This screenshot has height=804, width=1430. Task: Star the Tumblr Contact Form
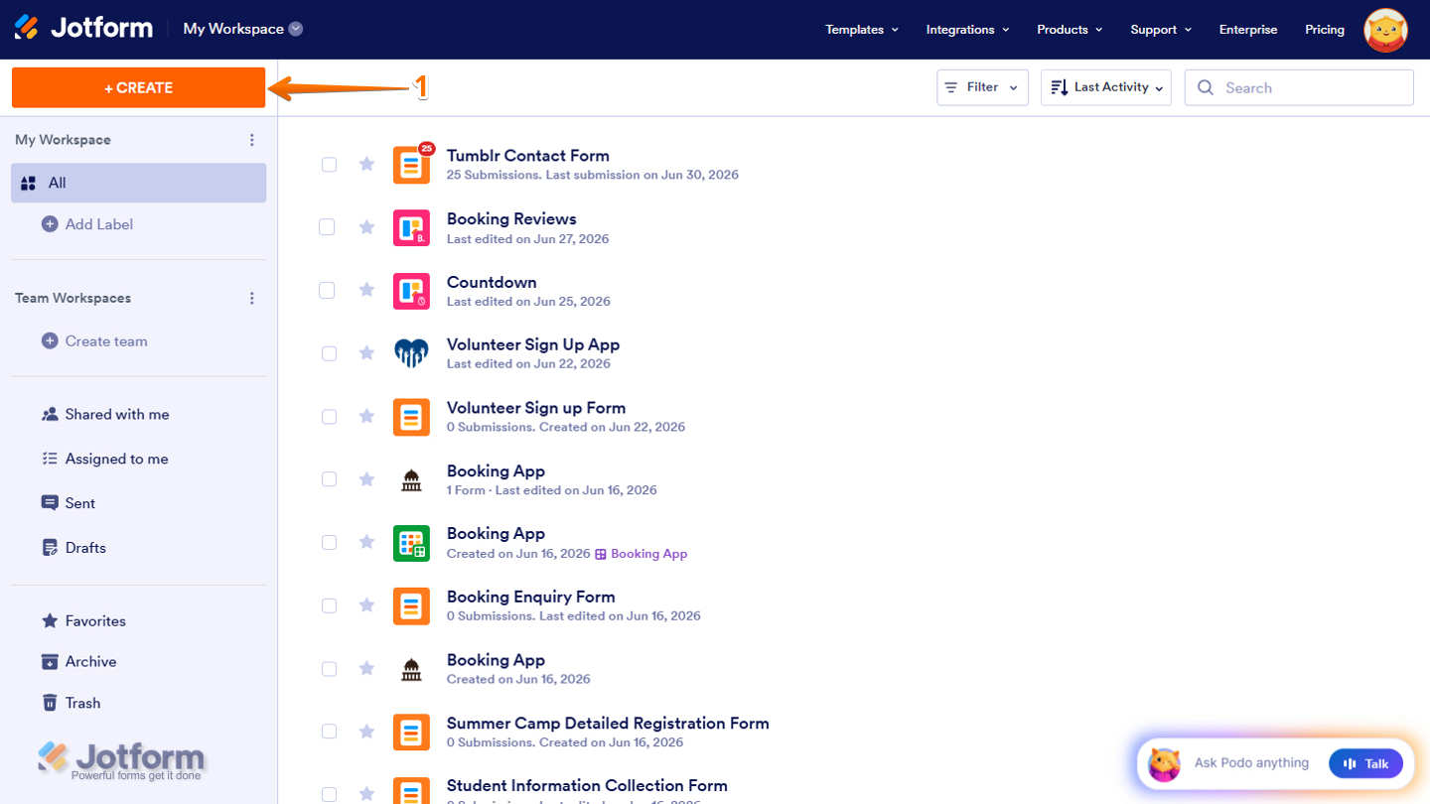coord(366,164)
